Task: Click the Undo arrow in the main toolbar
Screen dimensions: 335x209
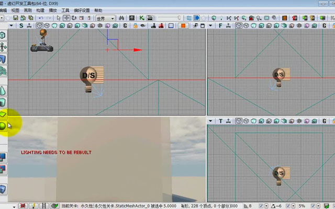Action: (x=41, y=18)
